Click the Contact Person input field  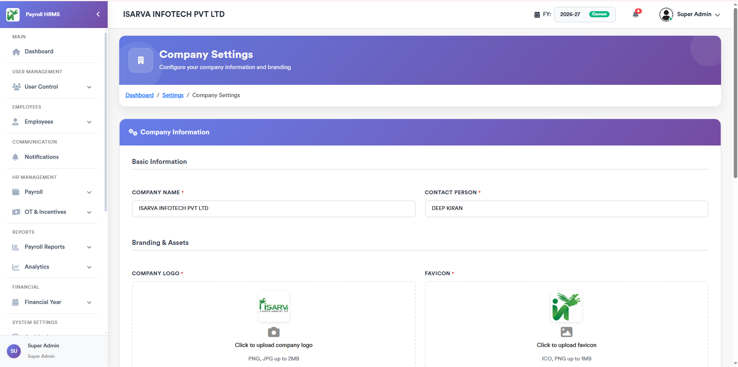(x=566, y=209)
